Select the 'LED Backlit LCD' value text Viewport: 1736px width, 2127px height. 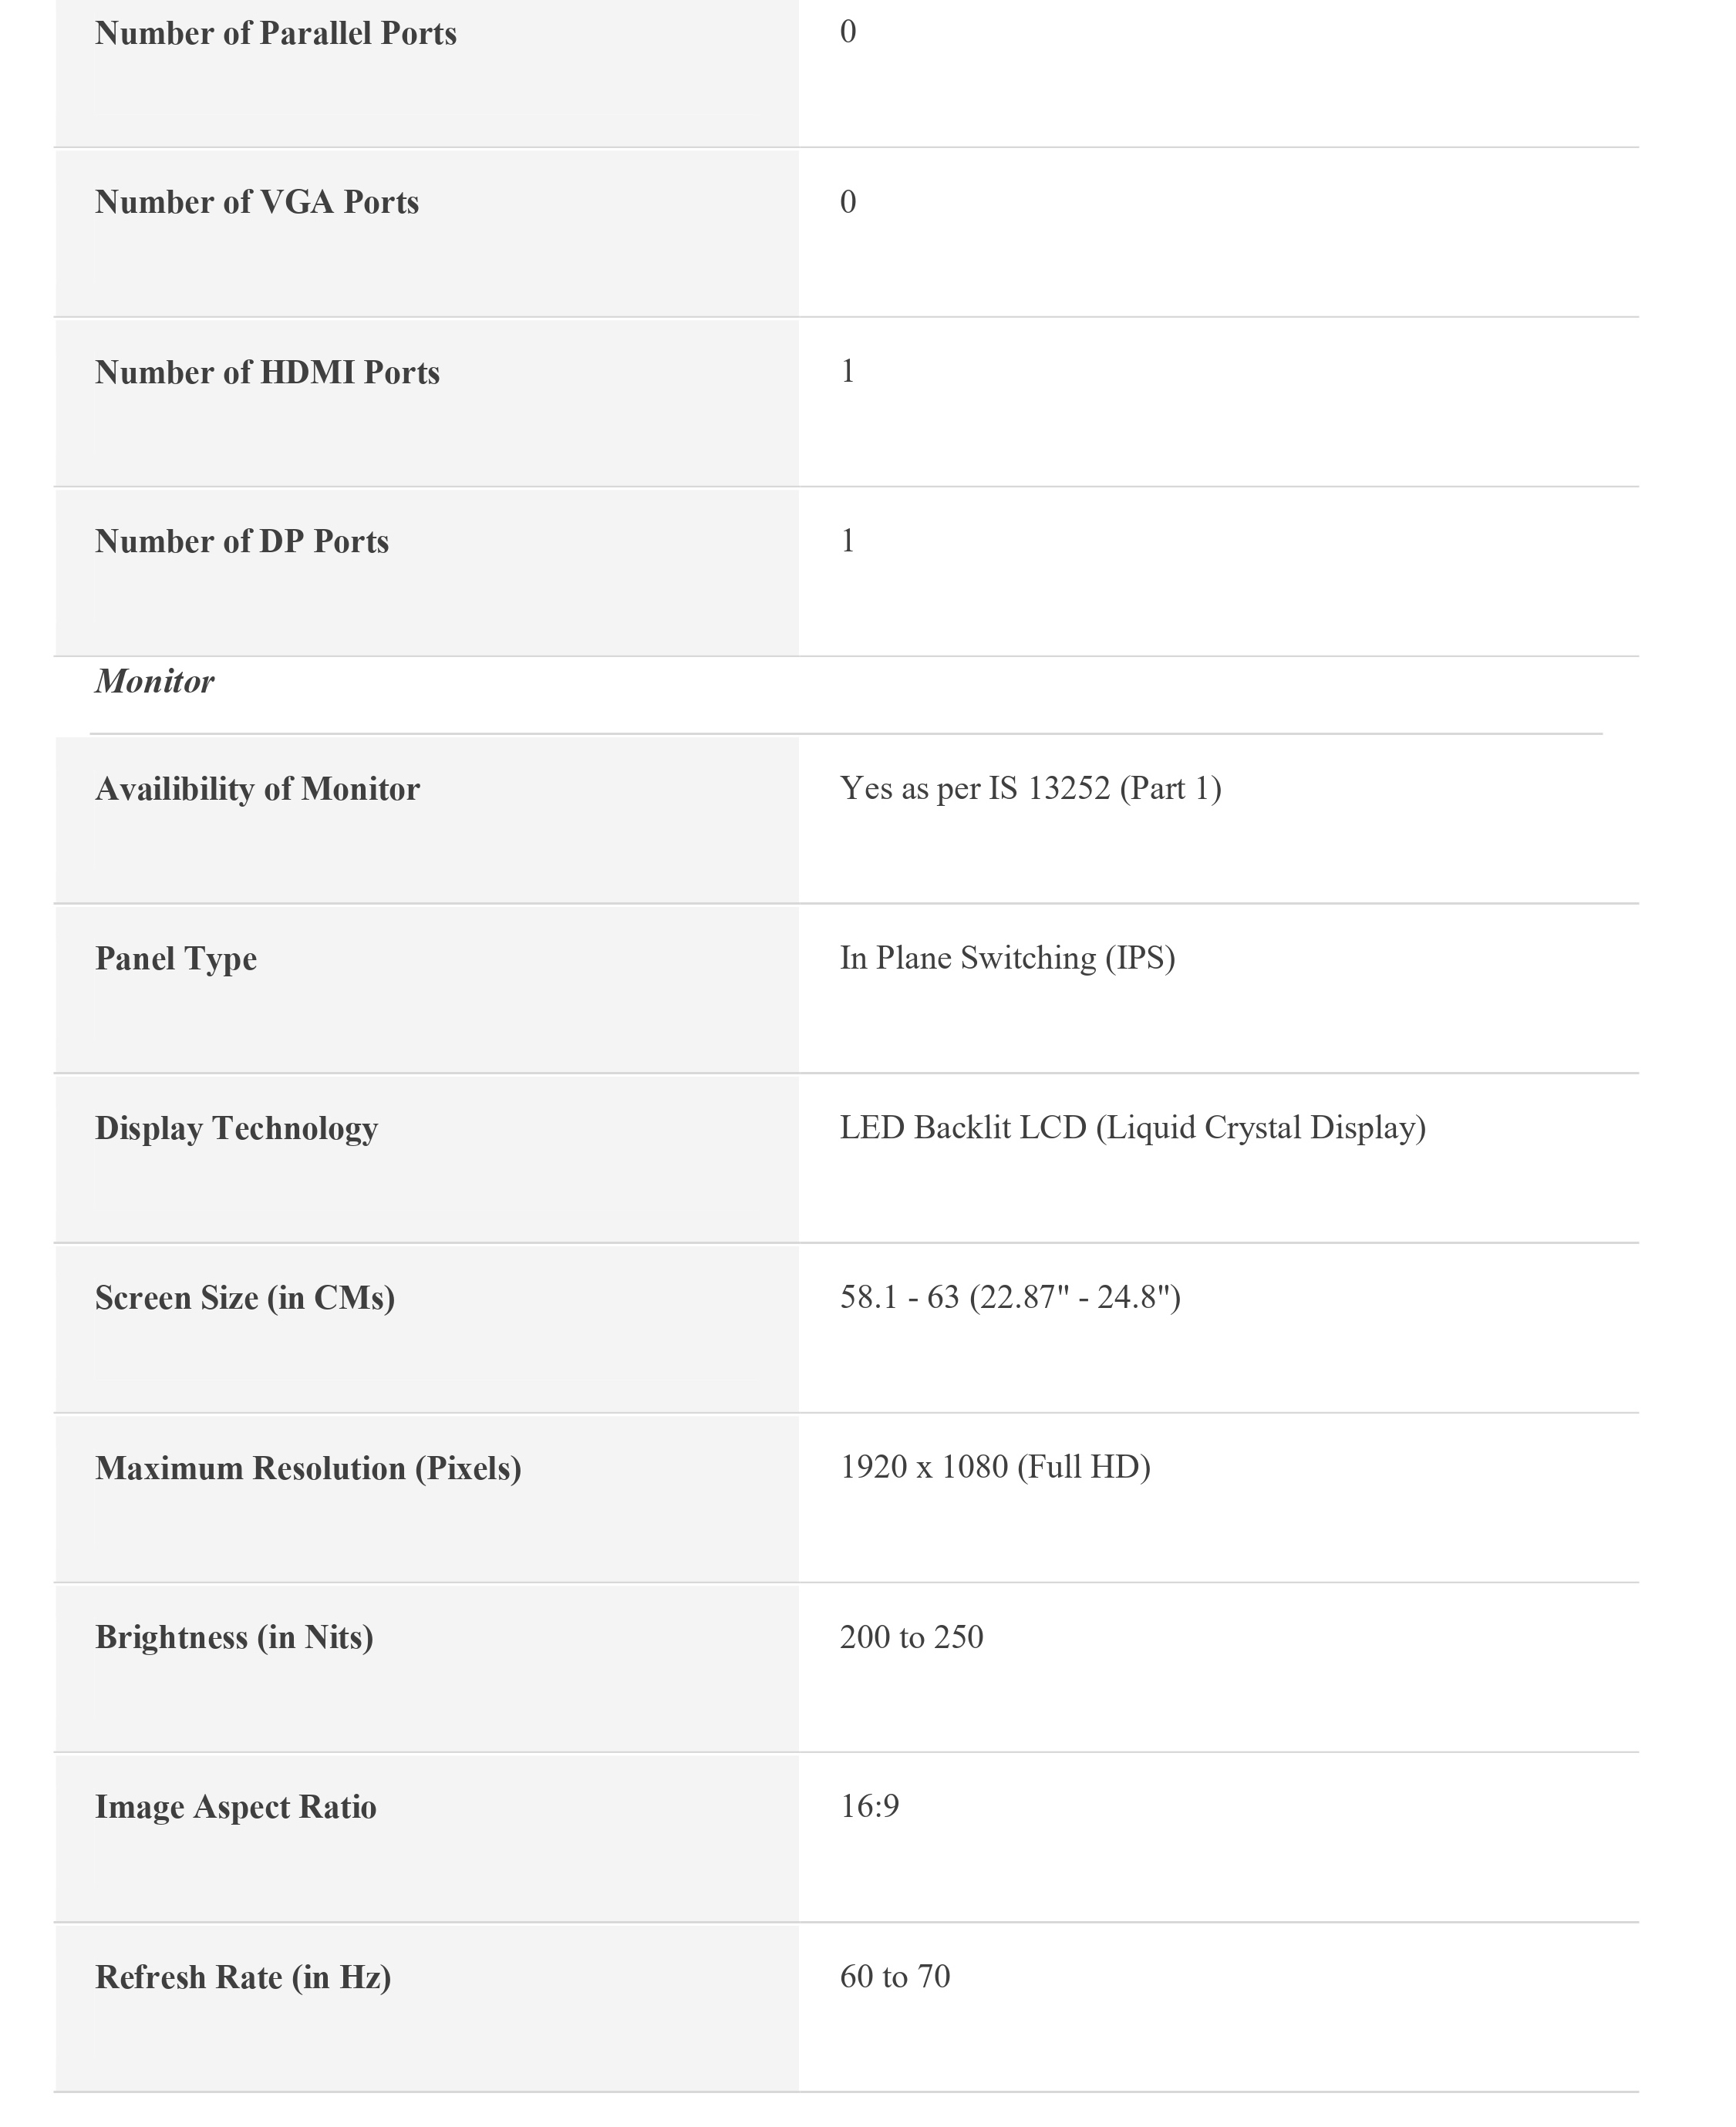click(x=1132, y=1127)
